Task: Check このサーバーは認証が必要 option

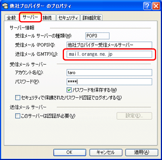Action: pyautogui.click(x=18, y=116)
